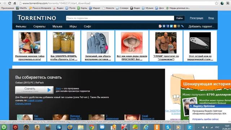Image resolution: width=231 pixels, height=130 pixels.
Task: Open the Словари bookmark
Action: (x=122, y=8)
